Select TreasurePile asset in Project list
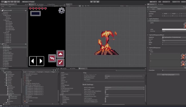Image resolution: width=186 pixels, height=107 pixels. [x=29, y=101]
